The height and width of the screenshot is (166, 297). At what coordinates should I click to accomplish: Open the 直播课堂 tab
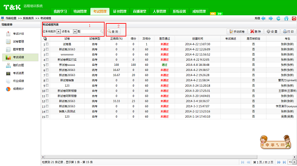(140, 11)
